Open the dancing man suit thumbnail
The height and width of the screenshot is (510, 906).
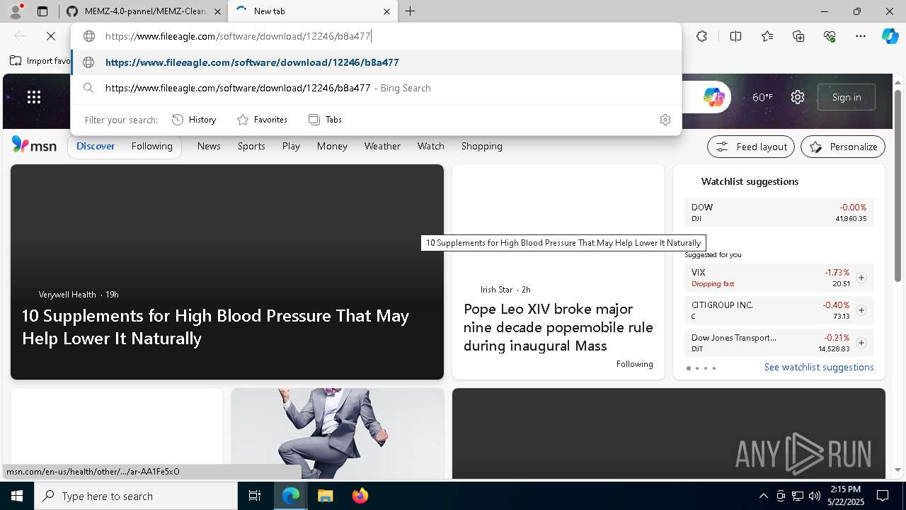pos(338,433)
